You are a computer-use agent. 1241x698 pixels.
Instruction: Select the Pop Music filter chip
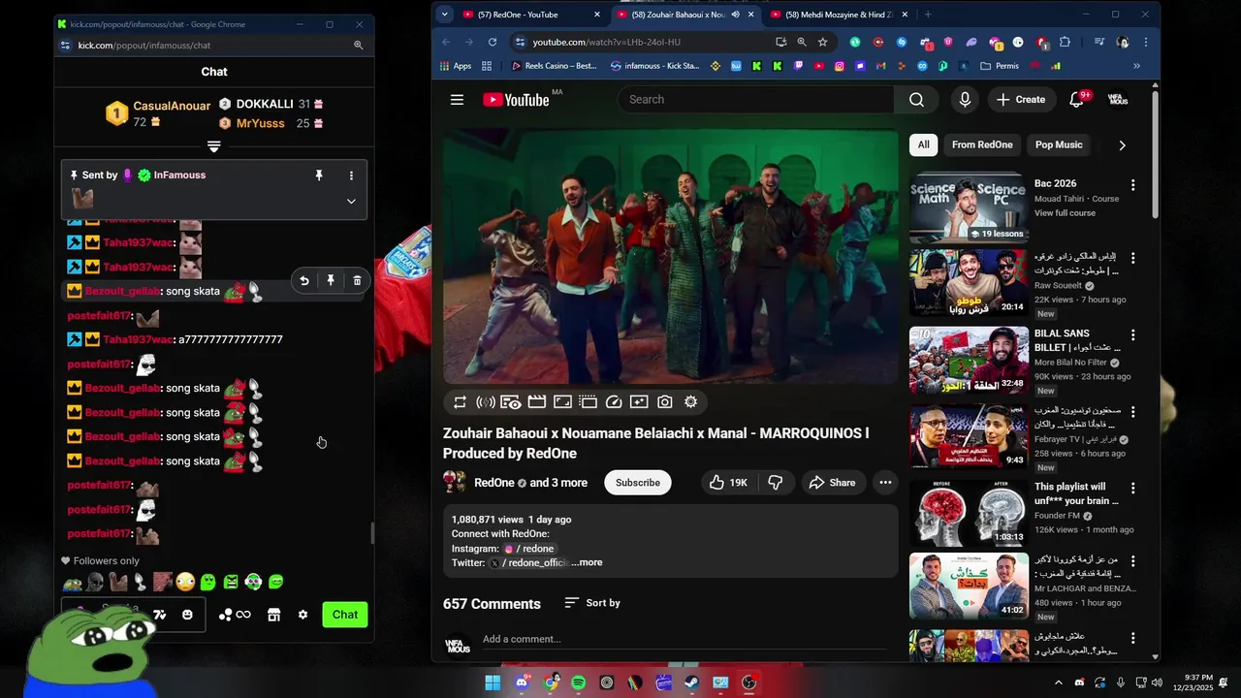pyautogui.click(x=1059, y=144)
